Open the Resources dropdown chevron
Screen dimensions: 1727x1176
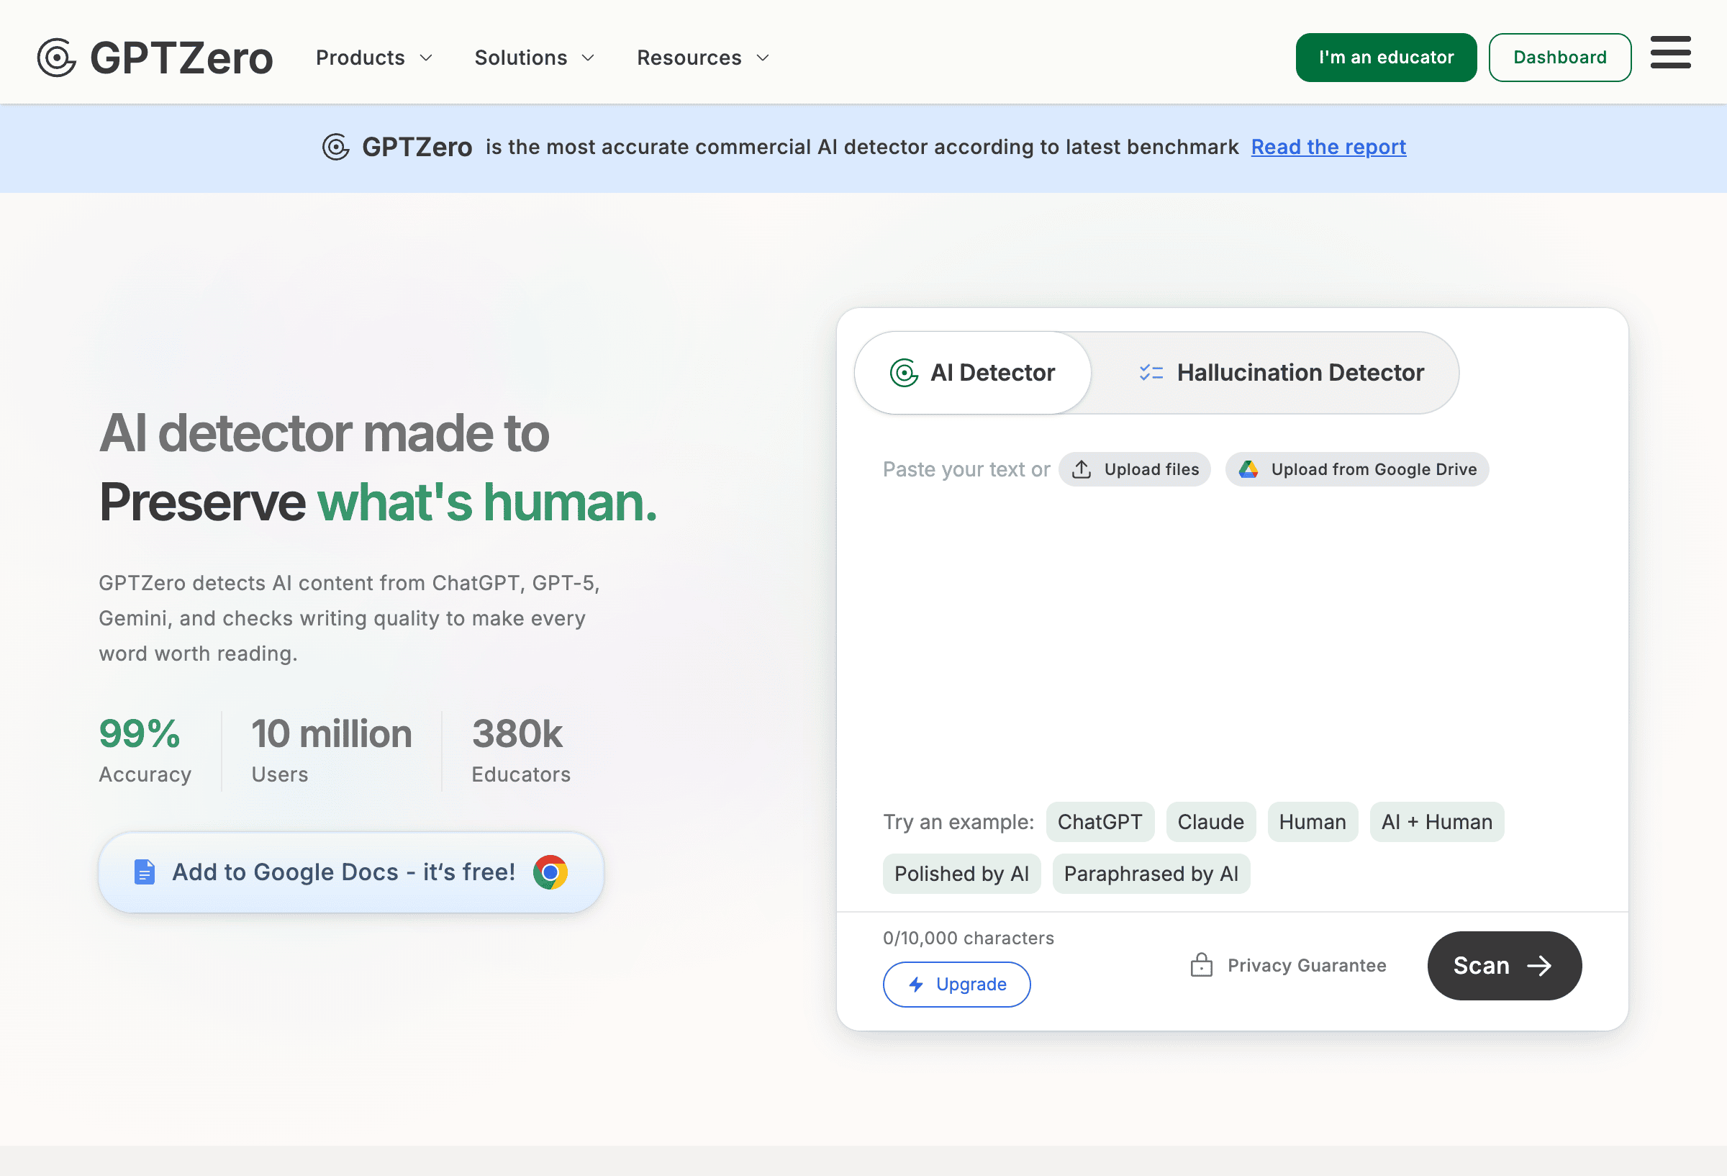click(x=763, y=58)
